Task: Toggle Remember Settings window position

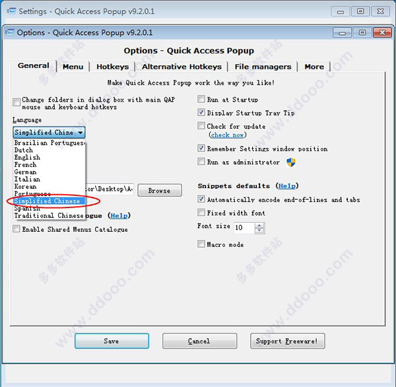Action: 201,148
